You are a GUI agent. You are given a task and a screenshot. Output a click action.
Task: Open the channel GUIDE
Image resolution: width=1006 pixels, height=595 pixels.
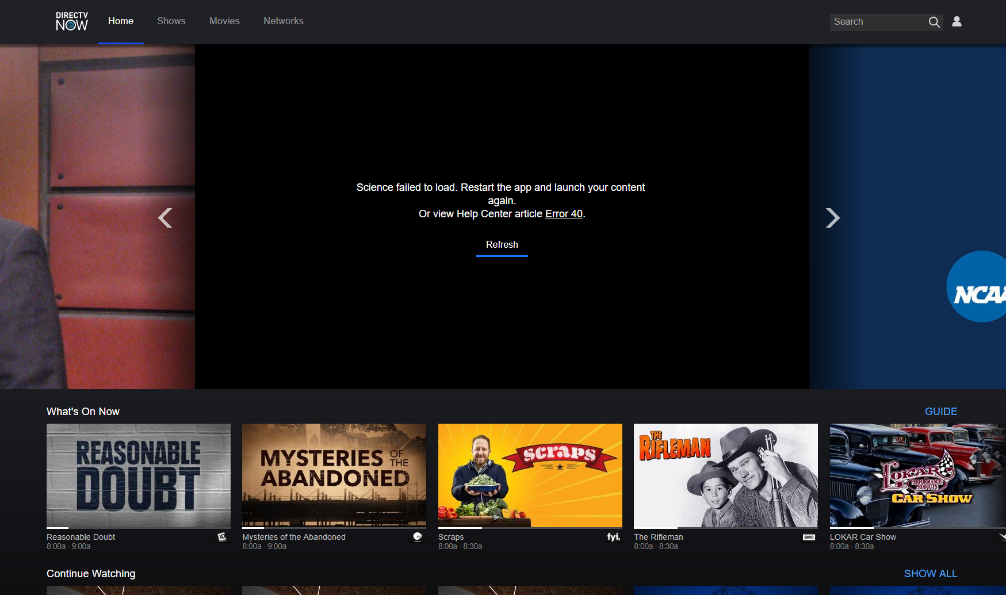point(940,411)
